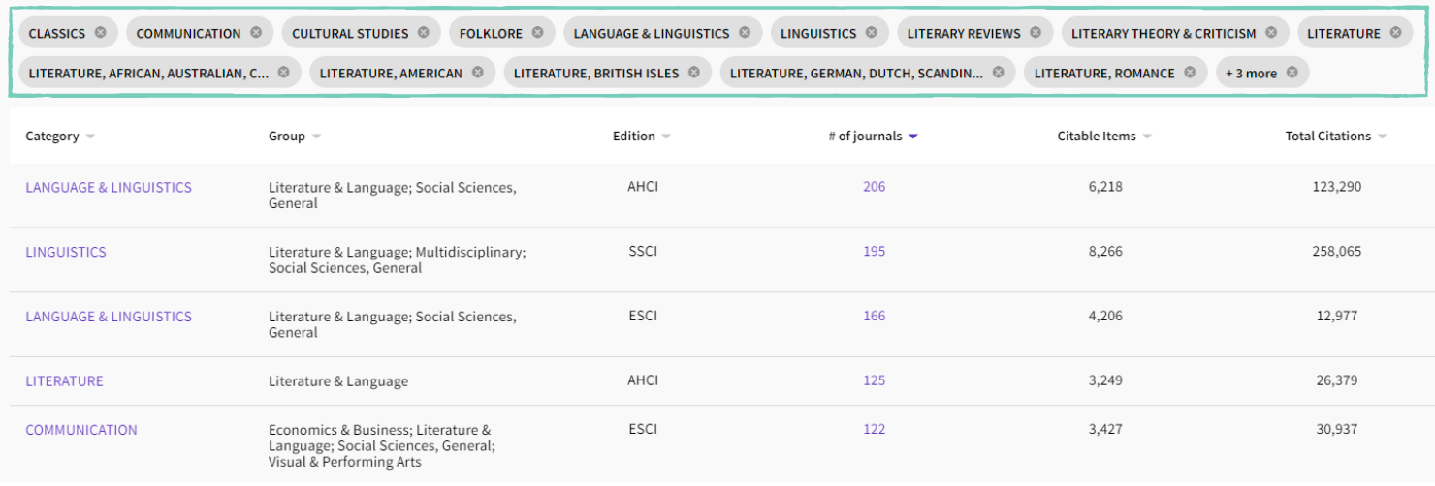This screenshot has height=486, width=1435.
Task: Remove the CULTURAL STUDIES filter chip
Action: pyautogui.click(x=424, y=33)
